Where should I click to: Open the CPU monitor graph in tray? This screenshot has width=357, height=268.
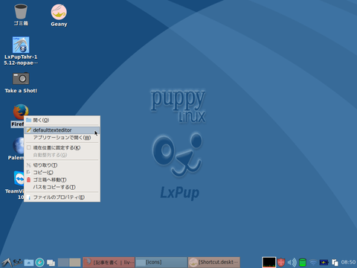click(x=269, y=262)
